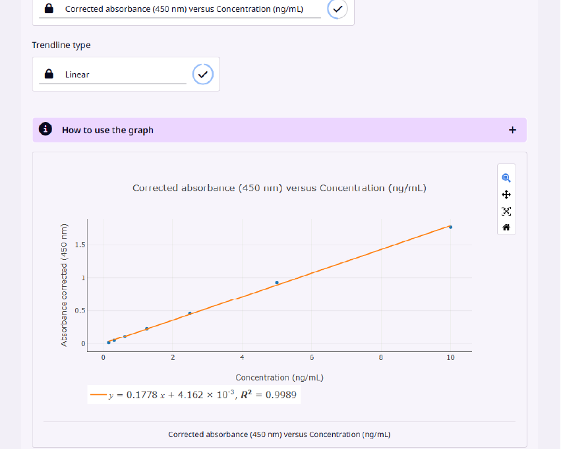Click the lock icon beside the Corrected absorbance field
Viewport: 561px width, 449px height.
49,9
